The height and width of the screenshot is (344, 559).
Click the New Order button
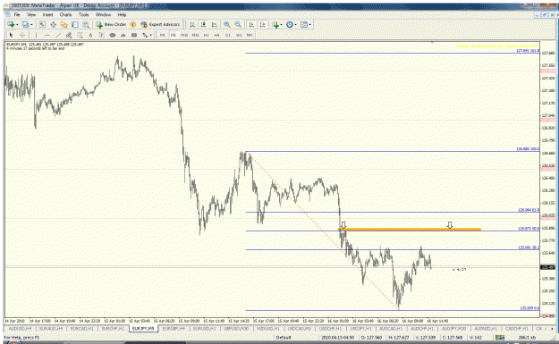111,25
